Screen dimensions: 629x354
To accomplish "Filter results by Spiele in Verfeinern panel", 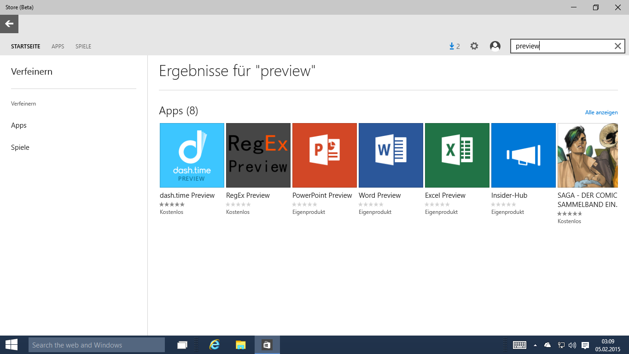I will 20,147.
